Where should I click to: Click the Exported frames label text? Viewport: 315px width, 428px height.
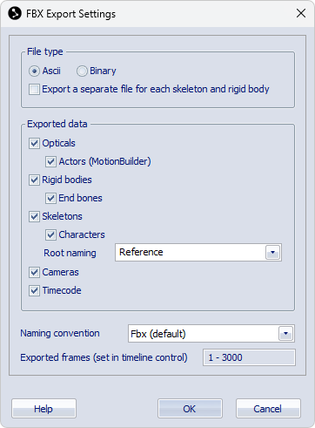104,357
